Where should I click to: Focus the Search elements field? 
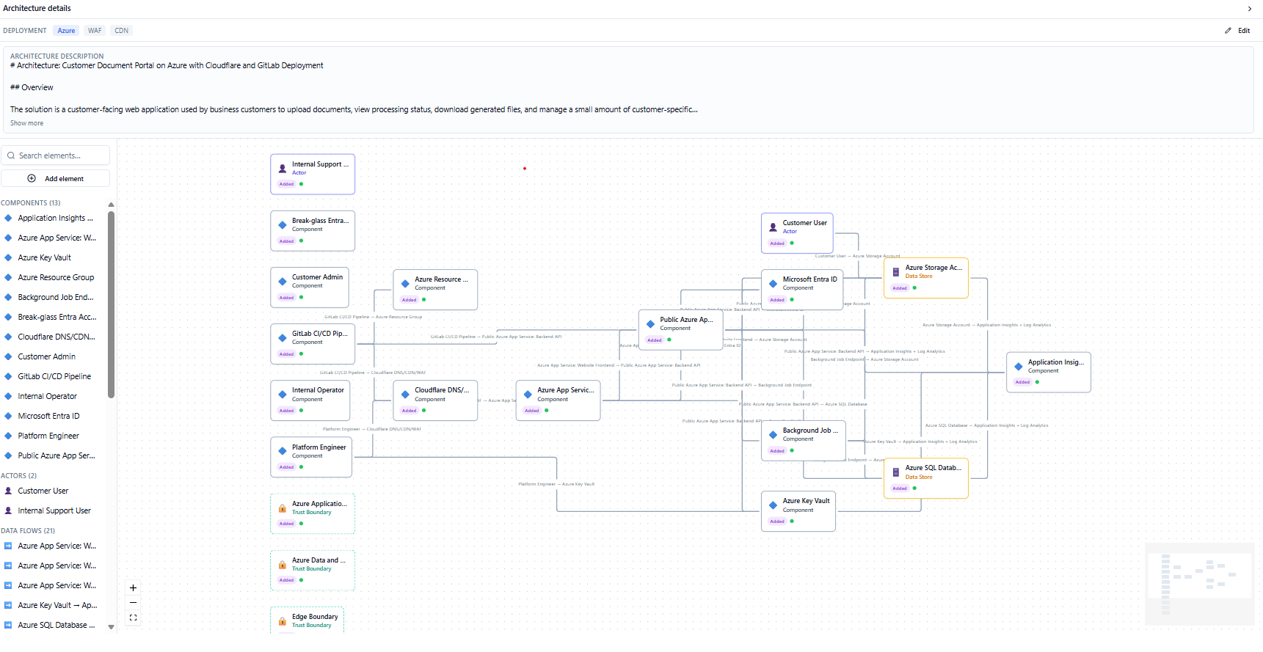(56, 155)
